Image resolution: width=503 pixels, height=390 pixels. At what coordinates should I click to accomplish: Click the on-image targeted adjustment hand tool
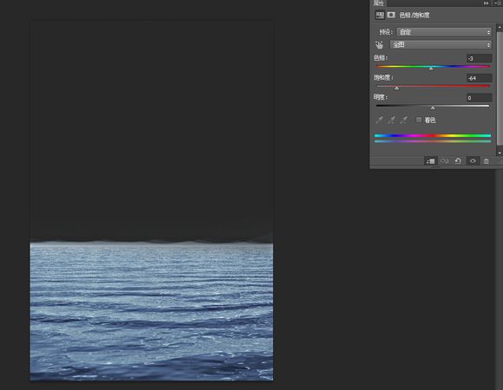click(x=380, y=45)
